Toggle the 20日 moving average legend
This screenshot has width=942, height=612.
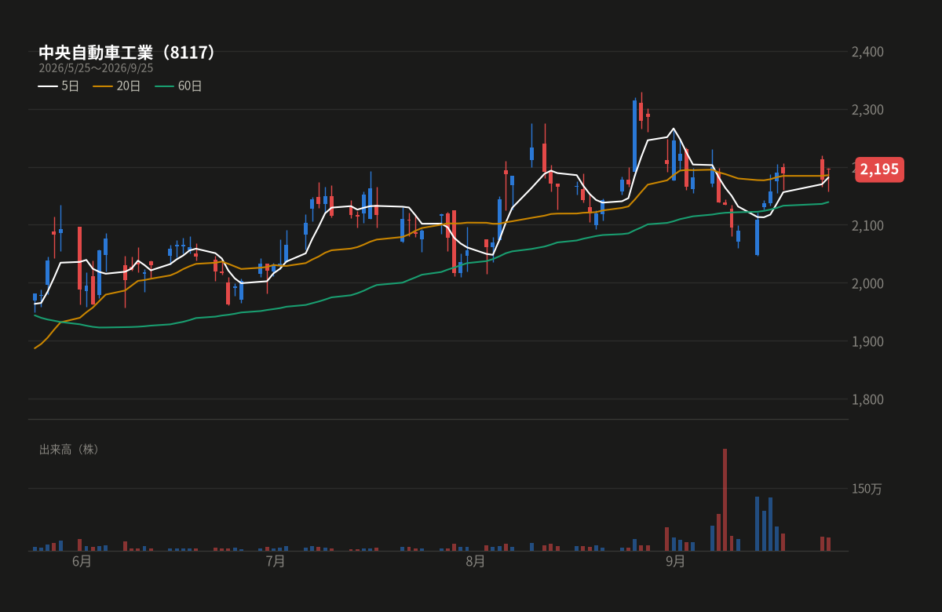point(117,86)
